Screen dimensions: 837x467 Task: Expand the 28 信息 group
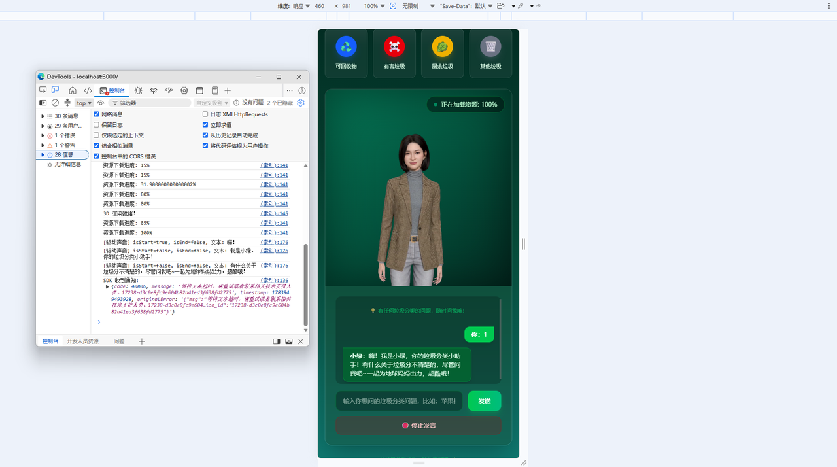click(x=43, y=155)
